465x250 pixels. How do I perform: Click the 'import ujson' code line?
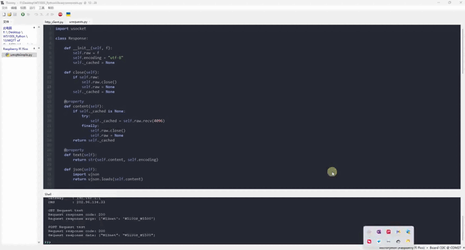[x=86, y=174]
